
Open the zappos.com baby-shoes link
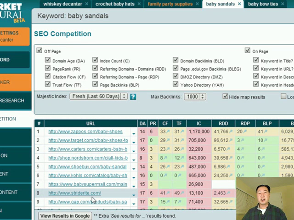pos(85,132)
